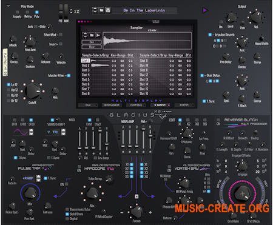Select the ENV2 tab

click(98, 120)
